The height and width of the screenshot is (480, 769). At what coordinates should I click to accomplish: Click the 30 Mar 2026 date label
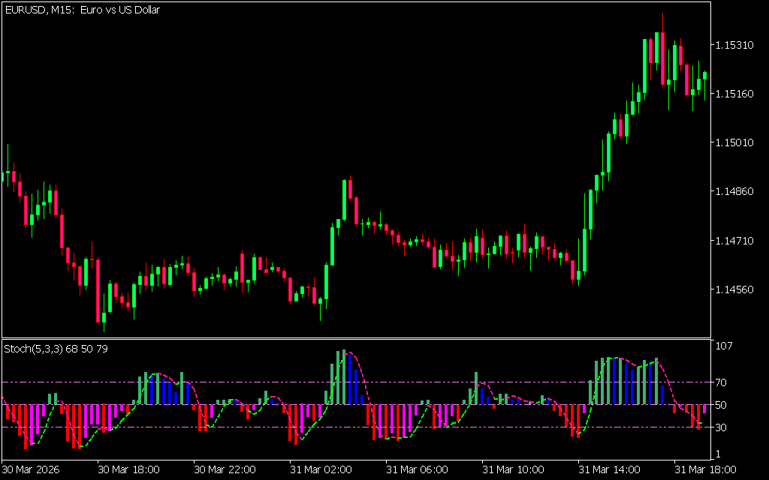pyautogui.click(x=32, y=469)
